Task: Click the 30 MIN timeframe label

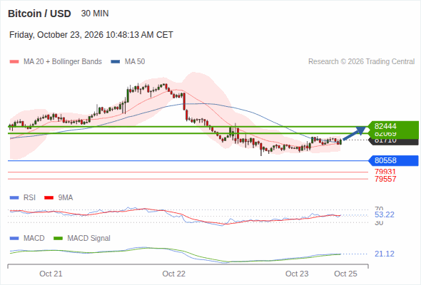Action: tap(95, 14)
